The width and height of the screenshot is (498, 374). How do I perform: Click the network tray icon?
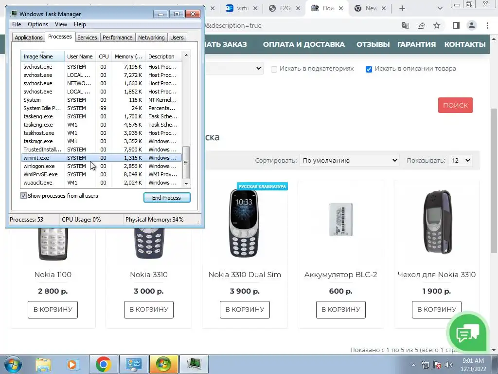426,365
